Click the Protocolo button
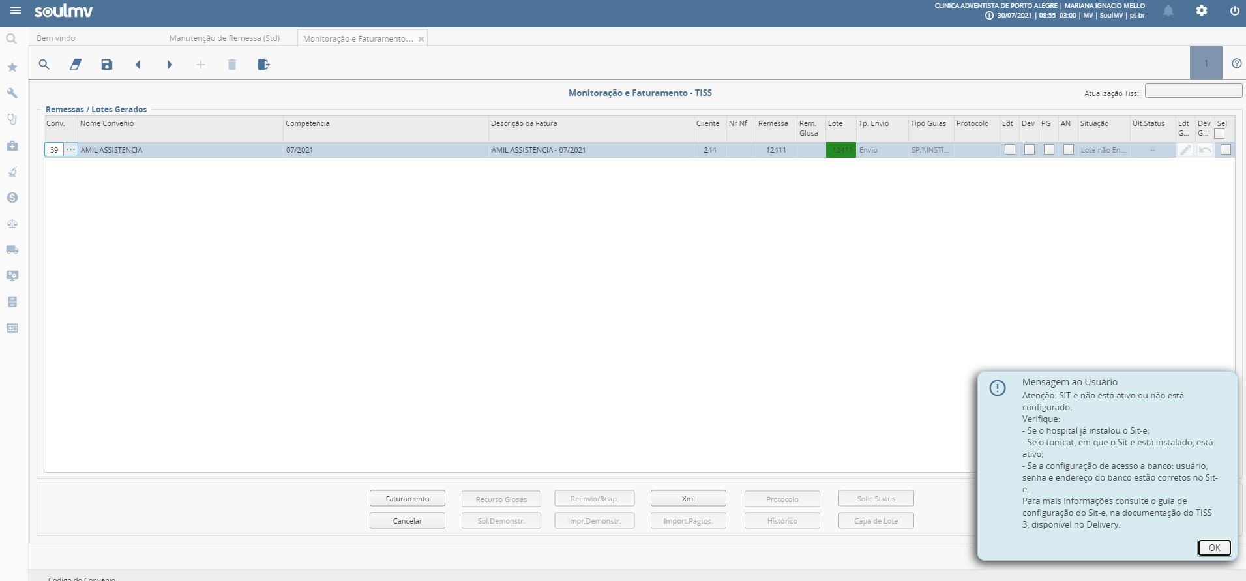 782,499
